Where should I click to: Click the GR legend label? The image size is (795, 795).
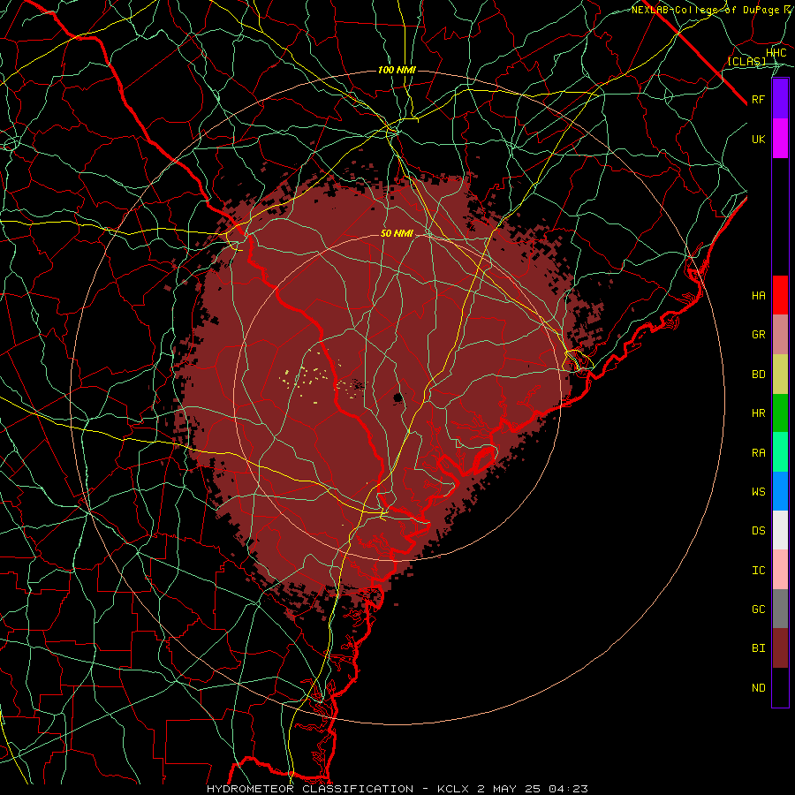click(x=758, y=335)
